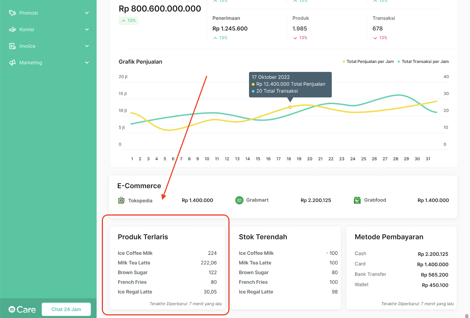
Task: Click the page scrollbar thumb
Action: pyautogui.click(x=467, y=316)
